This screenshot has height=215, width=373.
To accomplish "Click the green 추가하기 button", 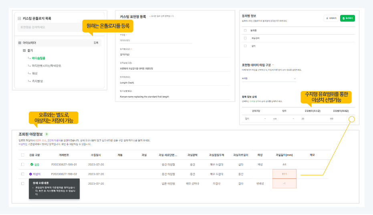I will click(x=347, y=18).
